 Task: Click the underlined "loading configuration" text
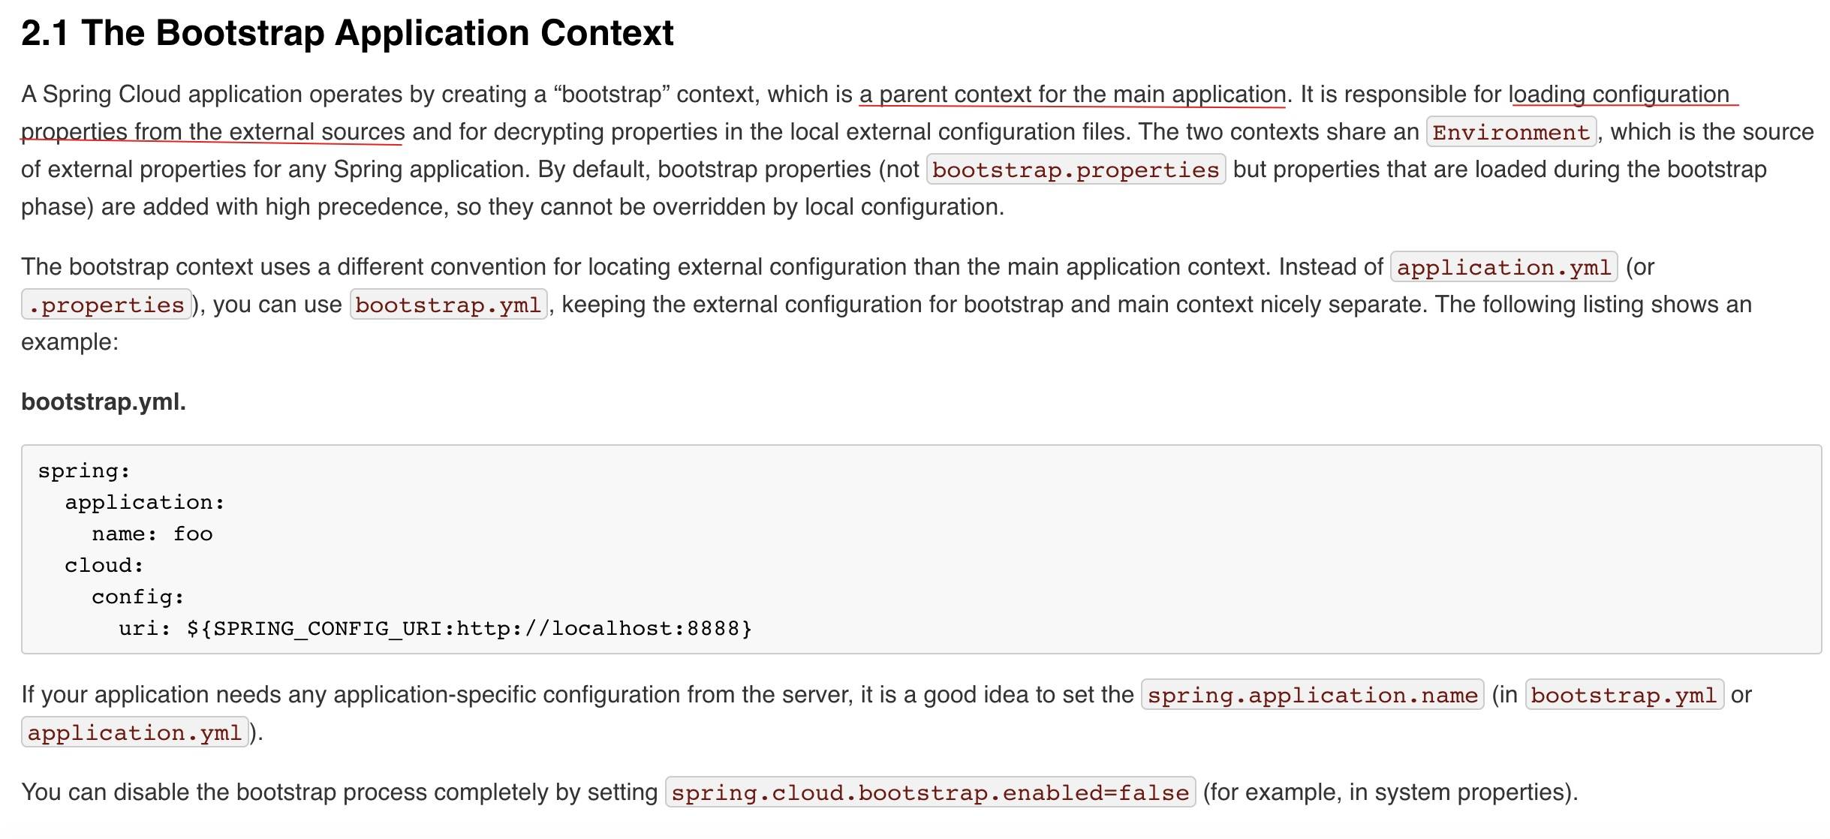tap(1621, 95)
